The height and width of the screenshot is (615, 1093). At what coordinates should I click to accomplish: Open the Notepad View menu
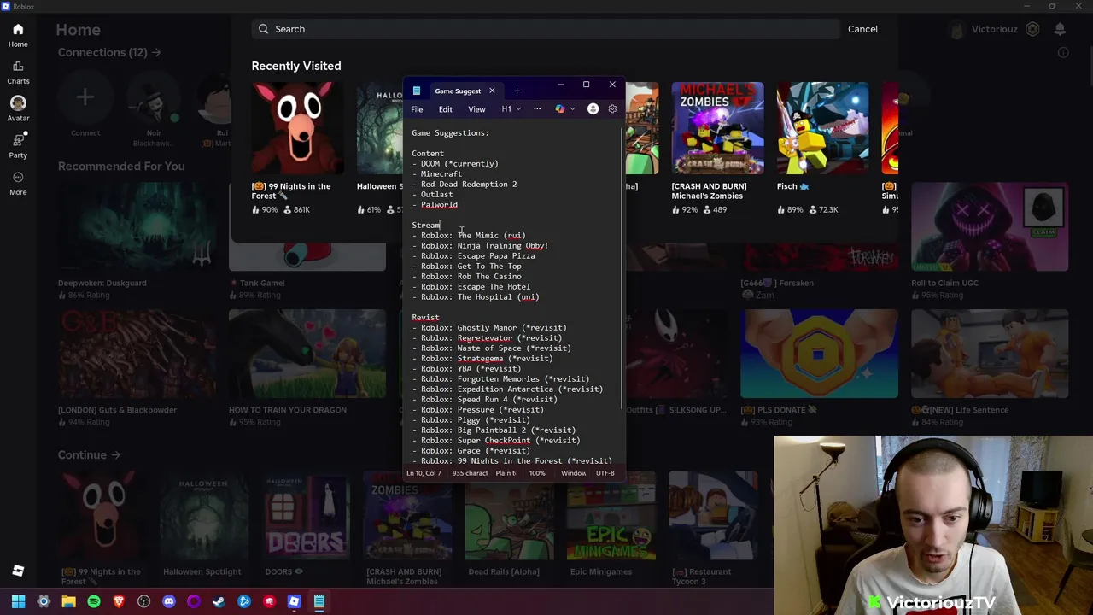pyautogui.click(x=476, y=109)
